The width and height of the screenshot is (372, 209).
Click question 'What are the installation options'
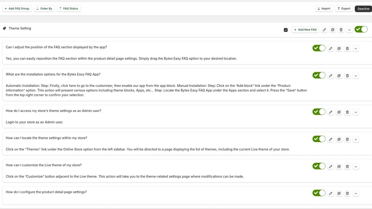pyautogui.click(x=53, y=74)
